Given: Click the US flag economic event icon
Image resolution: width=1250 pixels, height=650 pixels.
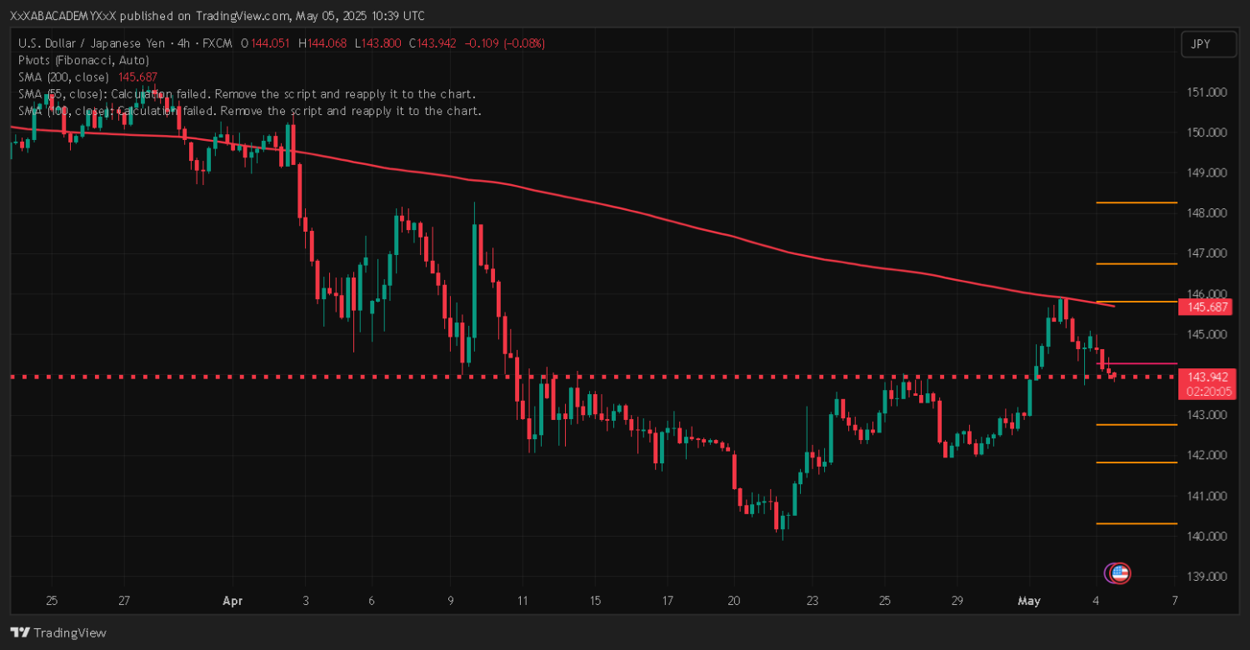Looking at the screenshot, I should tap(1121, 573).
